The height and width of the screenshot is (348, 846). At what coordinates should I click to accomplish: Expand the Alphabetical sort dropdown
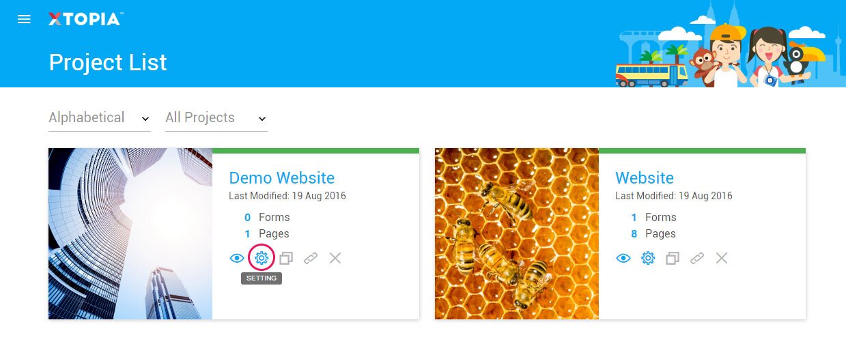pos(99,118)
